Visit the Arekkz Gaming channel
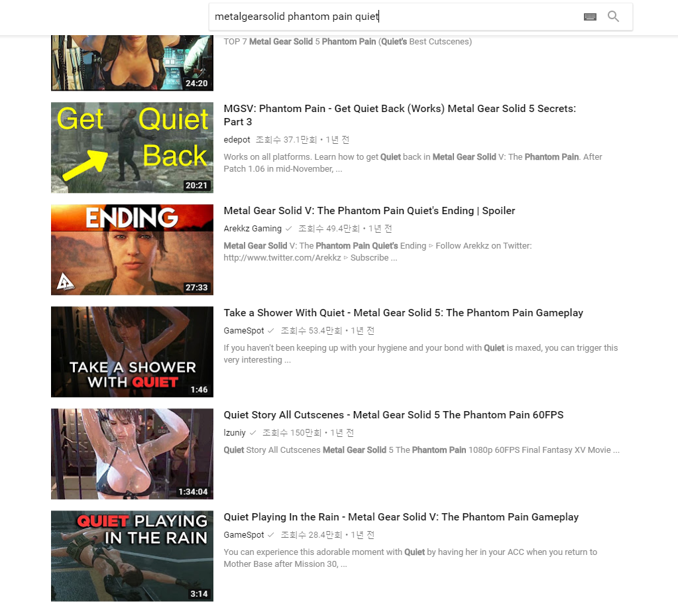The width and height of the screenshot is (678, 604). coord(253,229)
